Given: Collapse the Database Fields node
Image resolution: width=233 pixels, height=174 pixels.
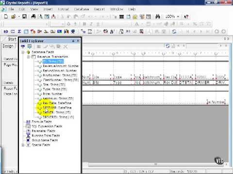Looking at the screenshot, I should (x=23, y=52).
